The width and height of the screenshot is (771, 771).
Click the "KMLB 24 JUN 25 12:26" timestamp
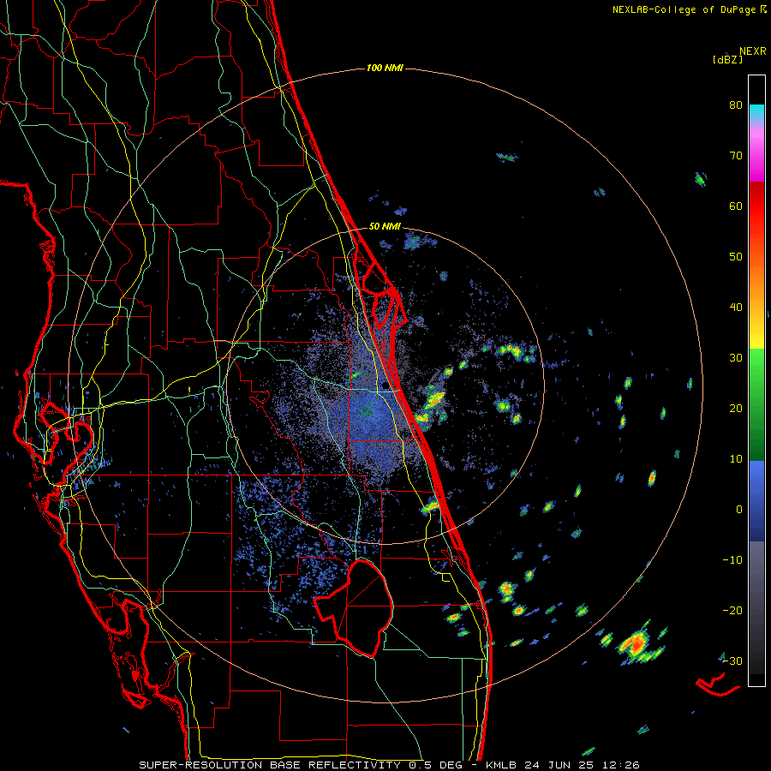pos(563,765)
